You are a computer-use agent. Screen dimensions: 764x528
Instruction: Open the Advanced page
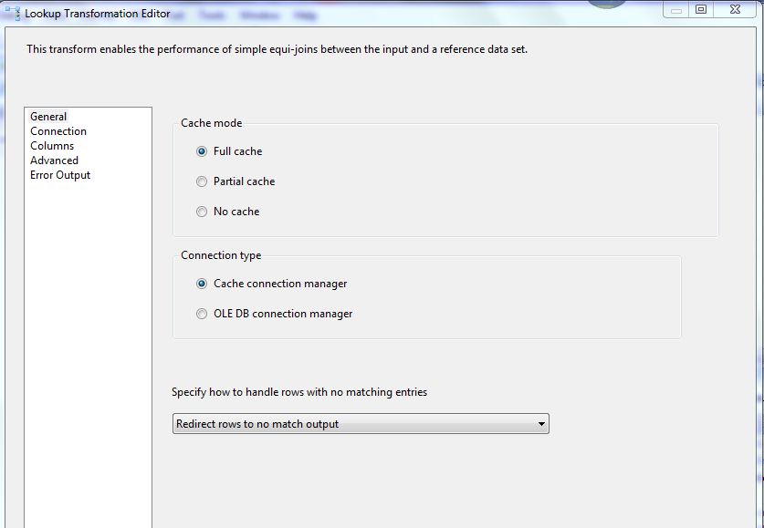pos(54,160)
